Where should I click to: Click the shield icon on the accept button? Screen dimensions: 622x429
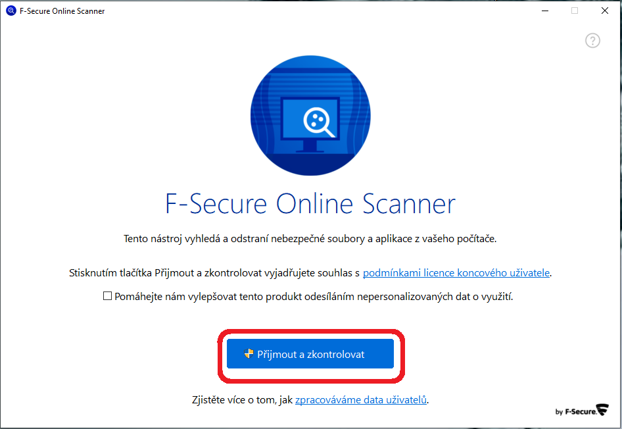(x=249, y=353)
